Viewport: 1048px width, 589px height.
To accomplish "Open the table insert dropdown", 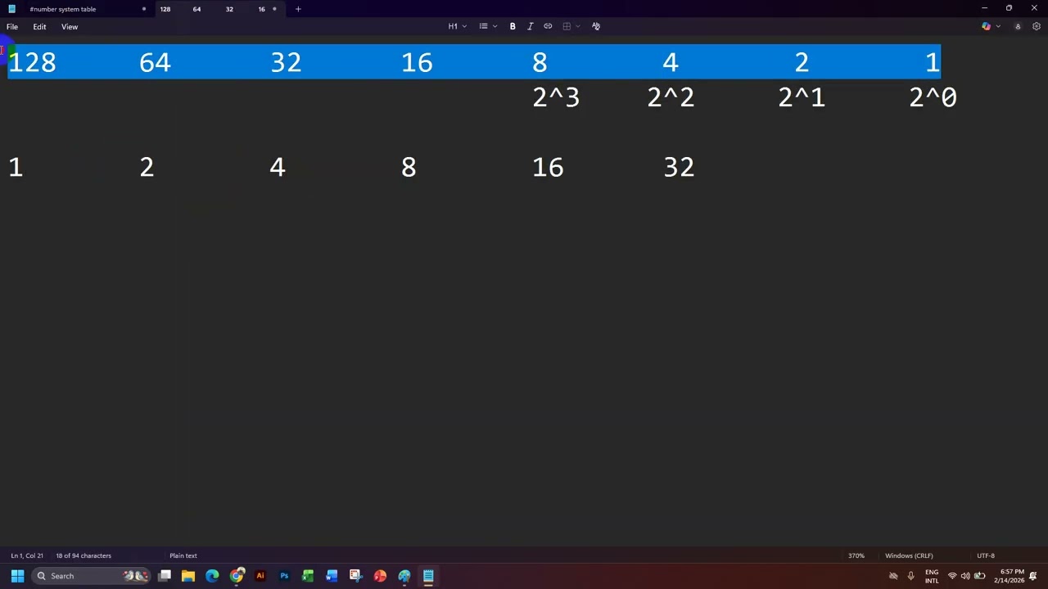I will pos(571,26).
